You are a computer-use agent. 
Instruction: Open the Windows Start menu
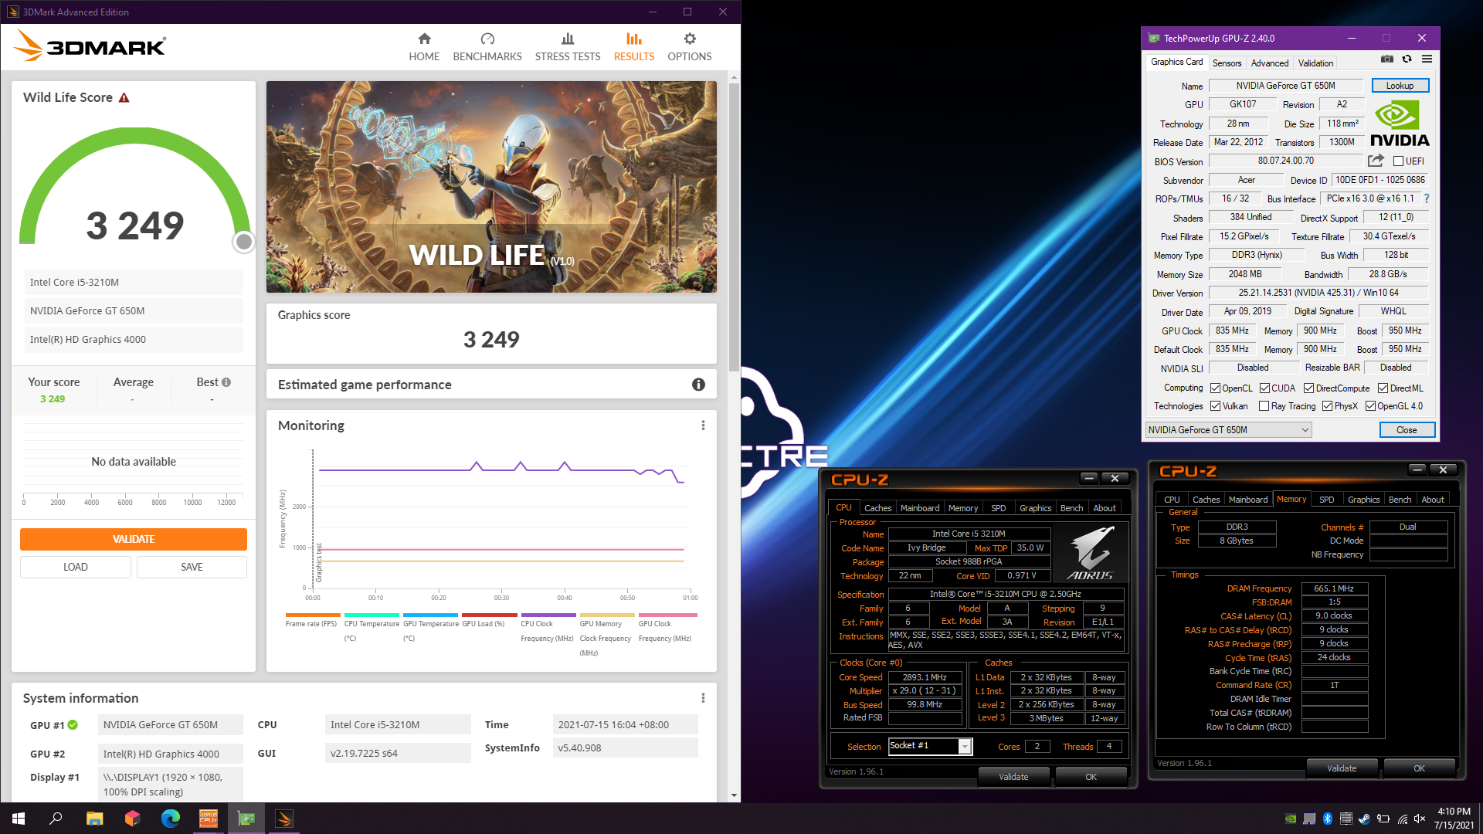[19, 819]
